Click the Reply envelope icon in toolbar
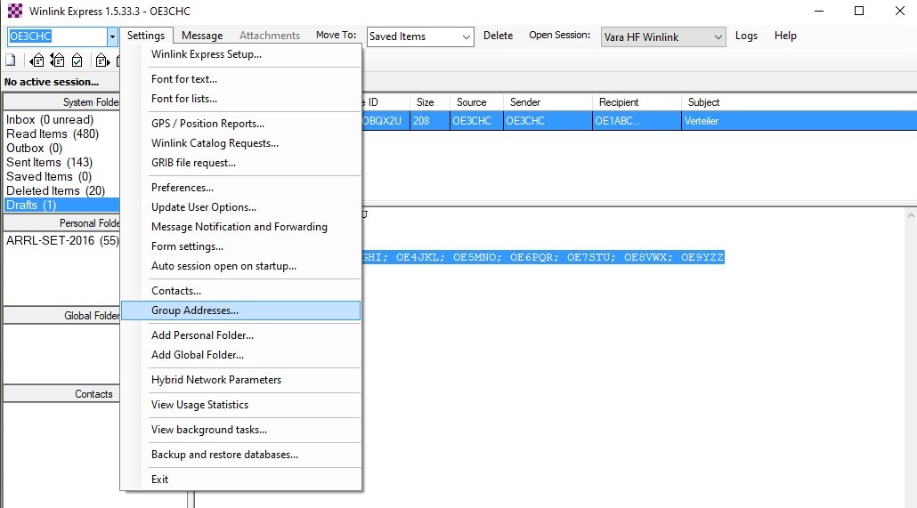Screen dimensions: 917x508 [x=37, y=60]
